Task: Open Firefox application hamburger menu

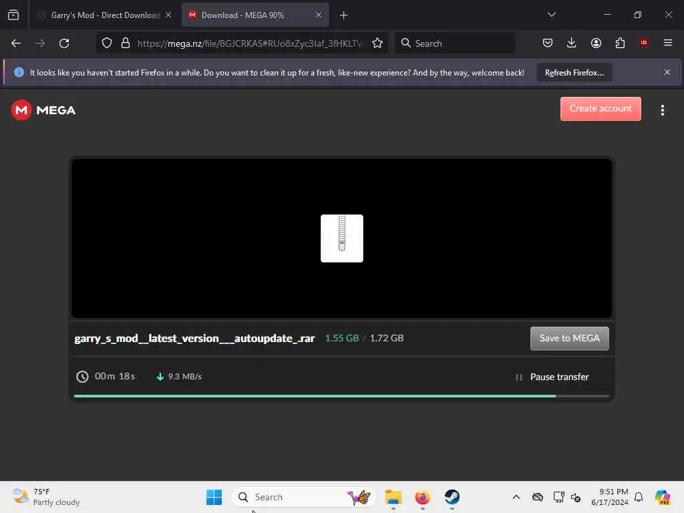Action: [x=668, y=43]
